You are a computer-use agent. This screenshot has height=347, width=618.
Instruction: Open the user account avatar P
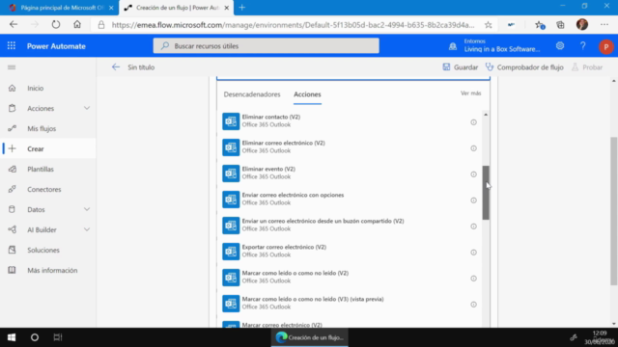[x=606, y=47]
